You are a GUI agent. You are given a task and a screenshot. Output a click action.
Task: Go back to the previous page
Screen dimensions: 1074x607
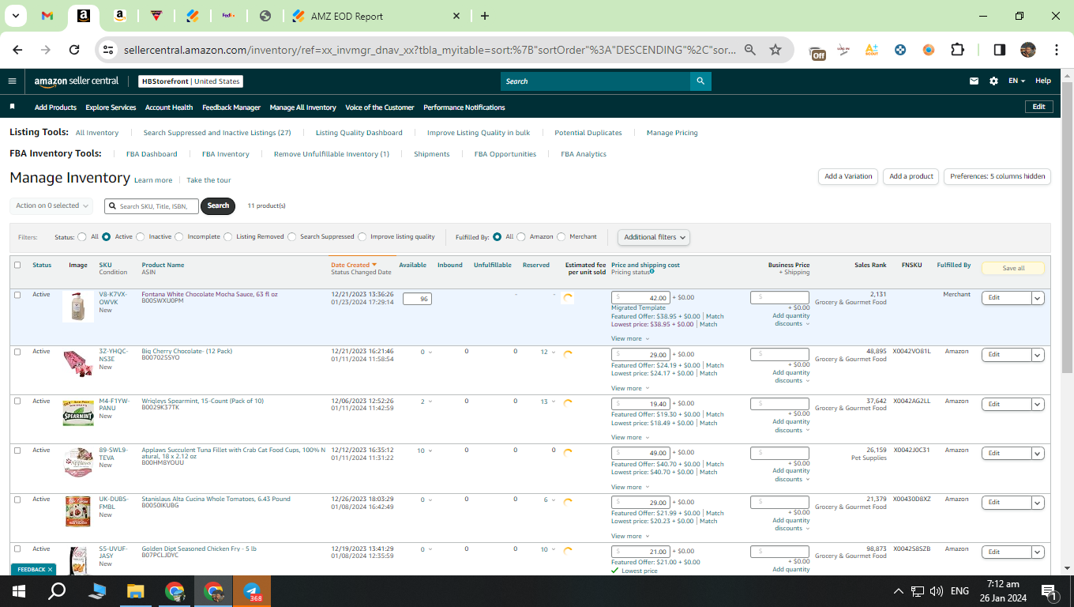17,50
